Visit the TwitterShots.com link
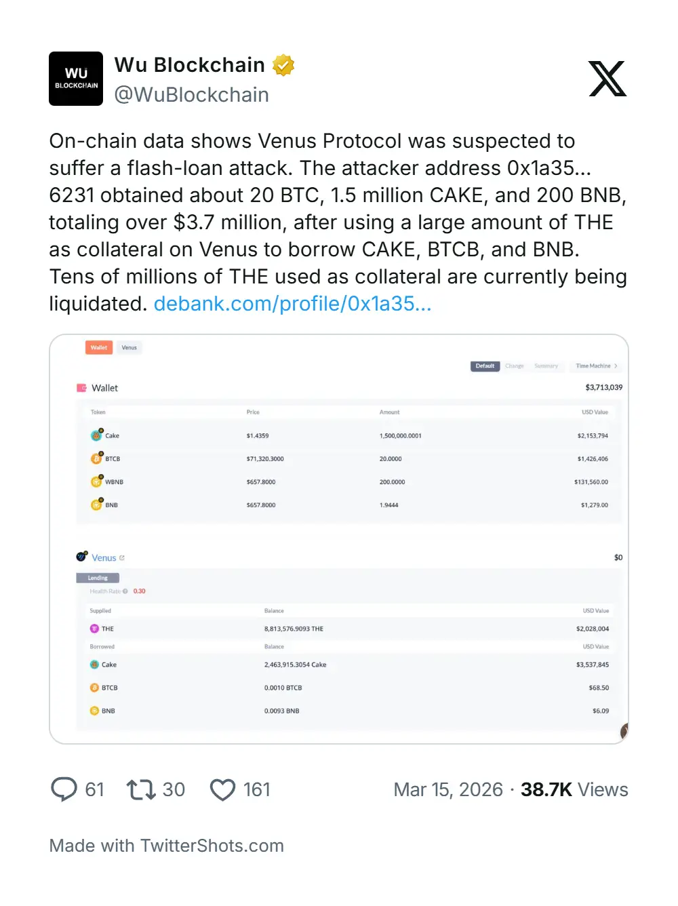The image size is (678, 906). 211,845
